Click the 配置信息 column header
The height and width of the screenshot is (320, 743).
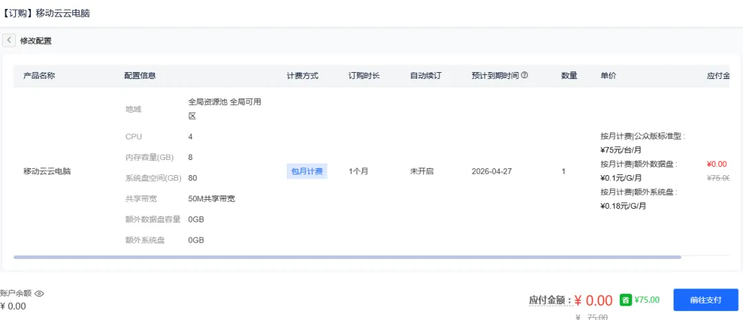tap(140, 76)
